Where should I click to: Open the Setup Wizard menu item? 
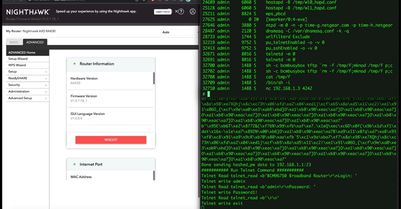[28, 59]
